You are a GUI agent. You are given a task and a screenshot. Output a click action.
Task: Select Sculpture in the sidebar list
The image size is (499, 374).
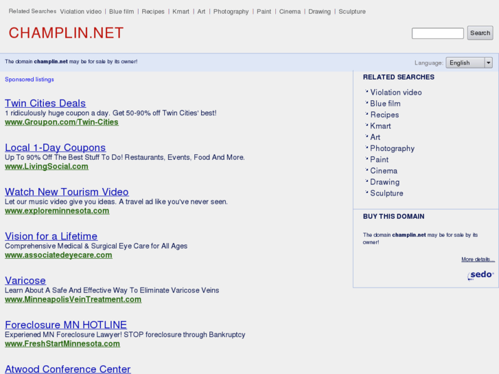386,194
